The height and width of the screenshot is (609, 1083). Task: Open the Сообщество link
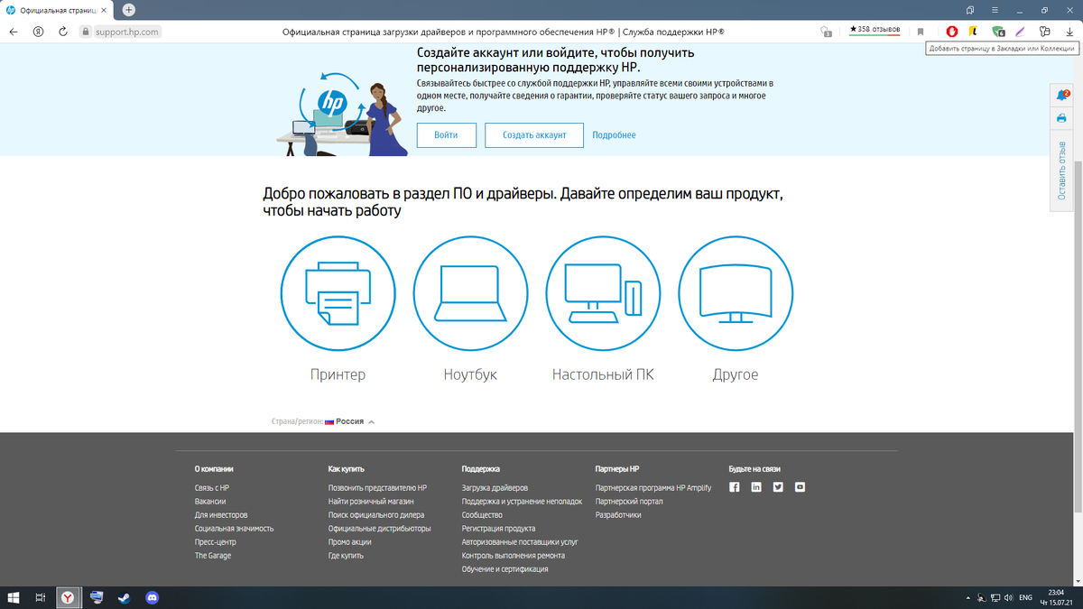(x=482, y=515)
